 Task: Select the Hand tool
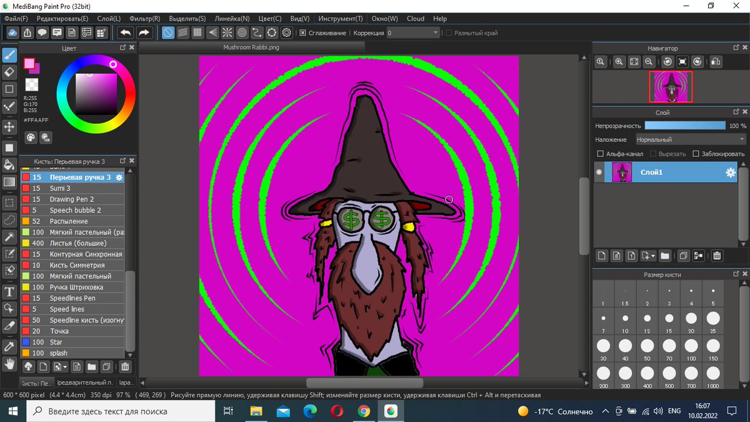click(x=9, y=363)
